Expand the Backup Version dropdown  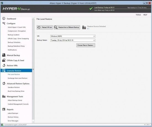(94, 40)
